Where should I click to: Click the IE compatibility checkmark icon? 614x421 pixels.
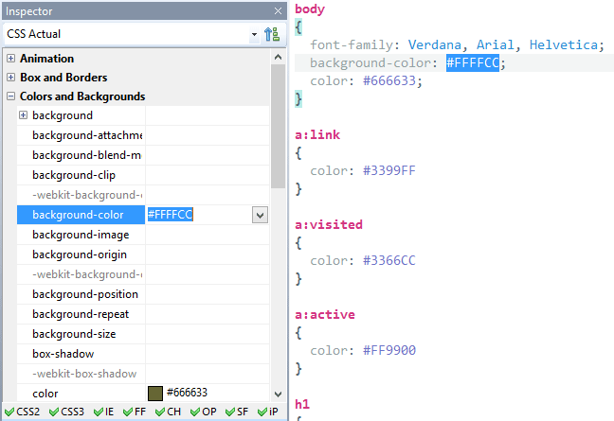pos(99,412)
